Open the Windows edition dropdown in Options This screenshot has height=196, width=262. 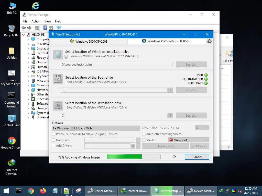tap(96, 128)
